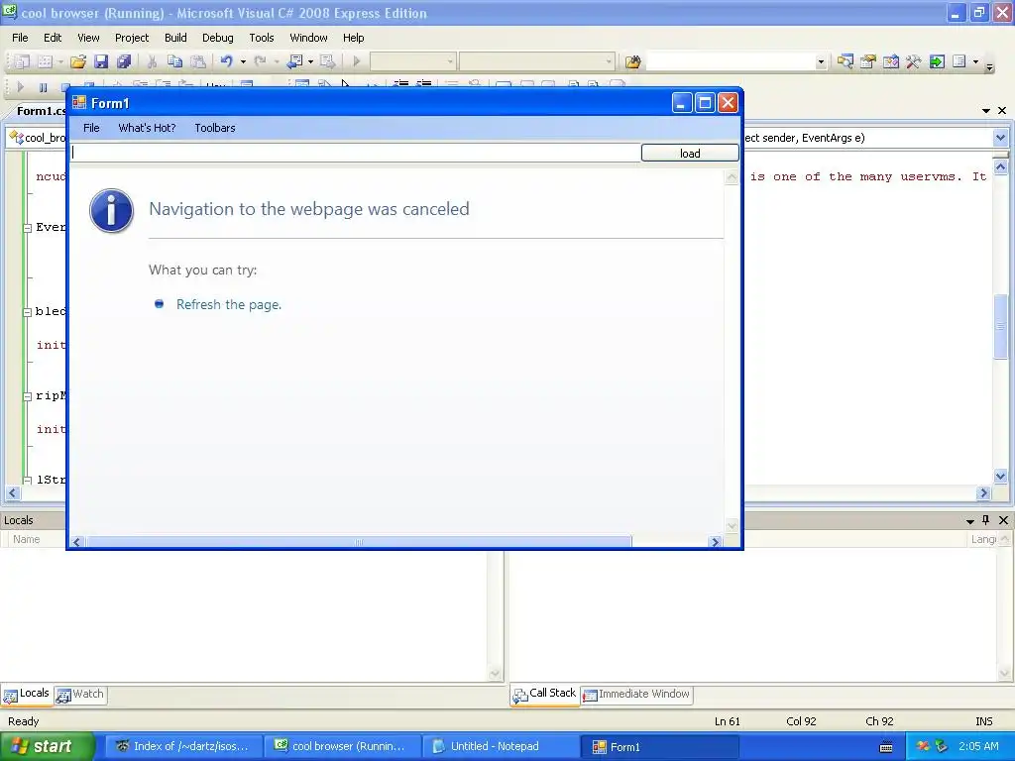
Task: Click the Add New Item toolbar icon
Action: point(46,61)
